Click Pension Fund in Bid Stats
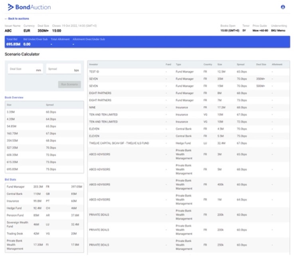The image size is (295, 256). (15, 215)
